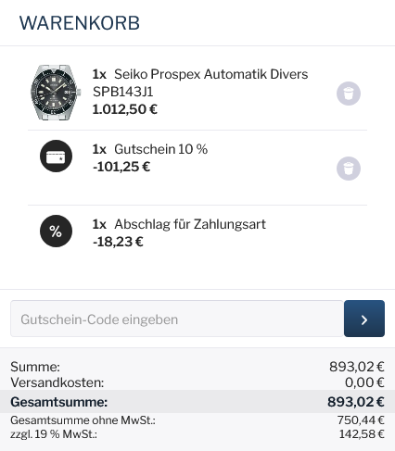The image size is (395, 451).
Task: Click the zzgl. 19 % MwSt. line
Action: pos(197,434)
